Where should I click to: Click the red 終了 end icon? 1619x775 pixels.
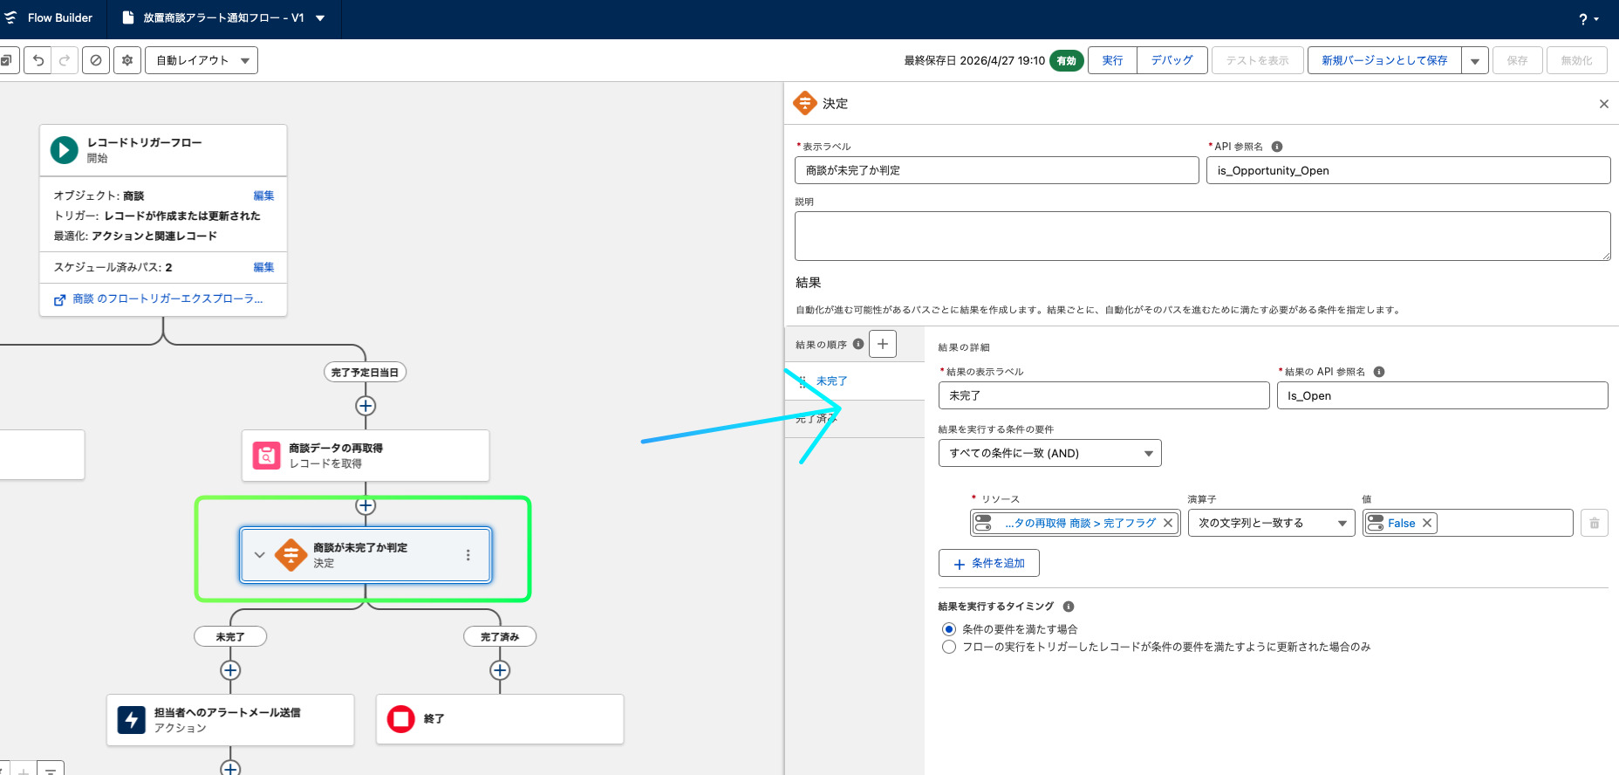point(400,719)
